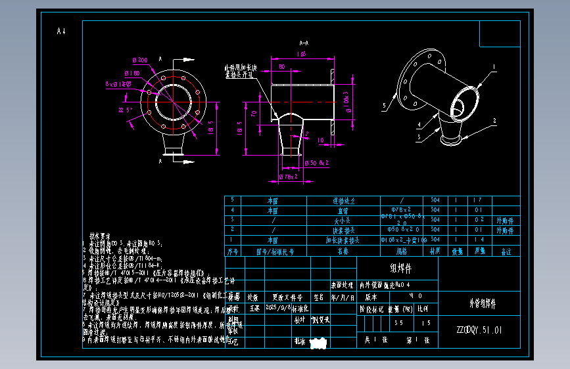Viewport: 570px width, 369px height.
Task: Click the 版本 label in title block
Action: [371, 297]
